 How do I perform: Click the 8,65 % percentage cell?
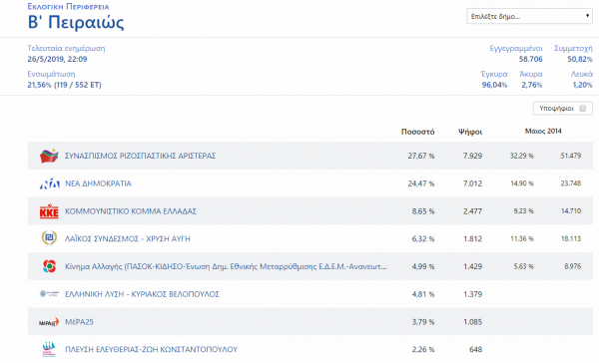423,211
